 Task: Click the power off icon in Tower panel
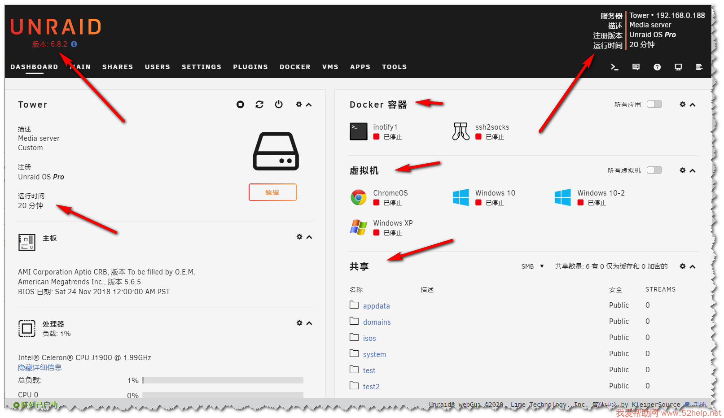[x=279, y=104]
